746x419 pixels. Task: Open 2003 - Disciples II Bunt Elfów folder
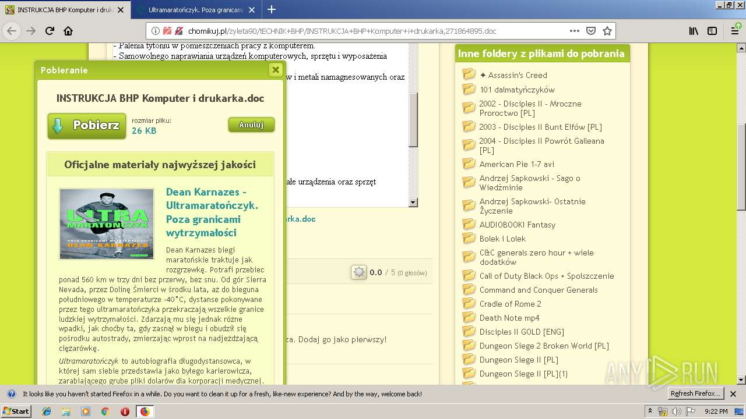(540, 127)
